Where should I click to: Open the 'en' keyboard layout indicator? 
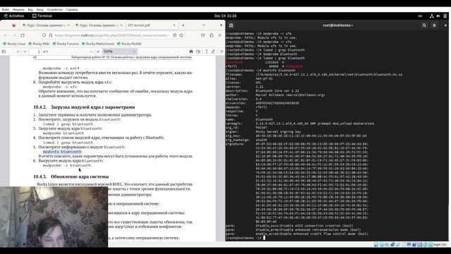pyautogui.click(x=420, y=16)
